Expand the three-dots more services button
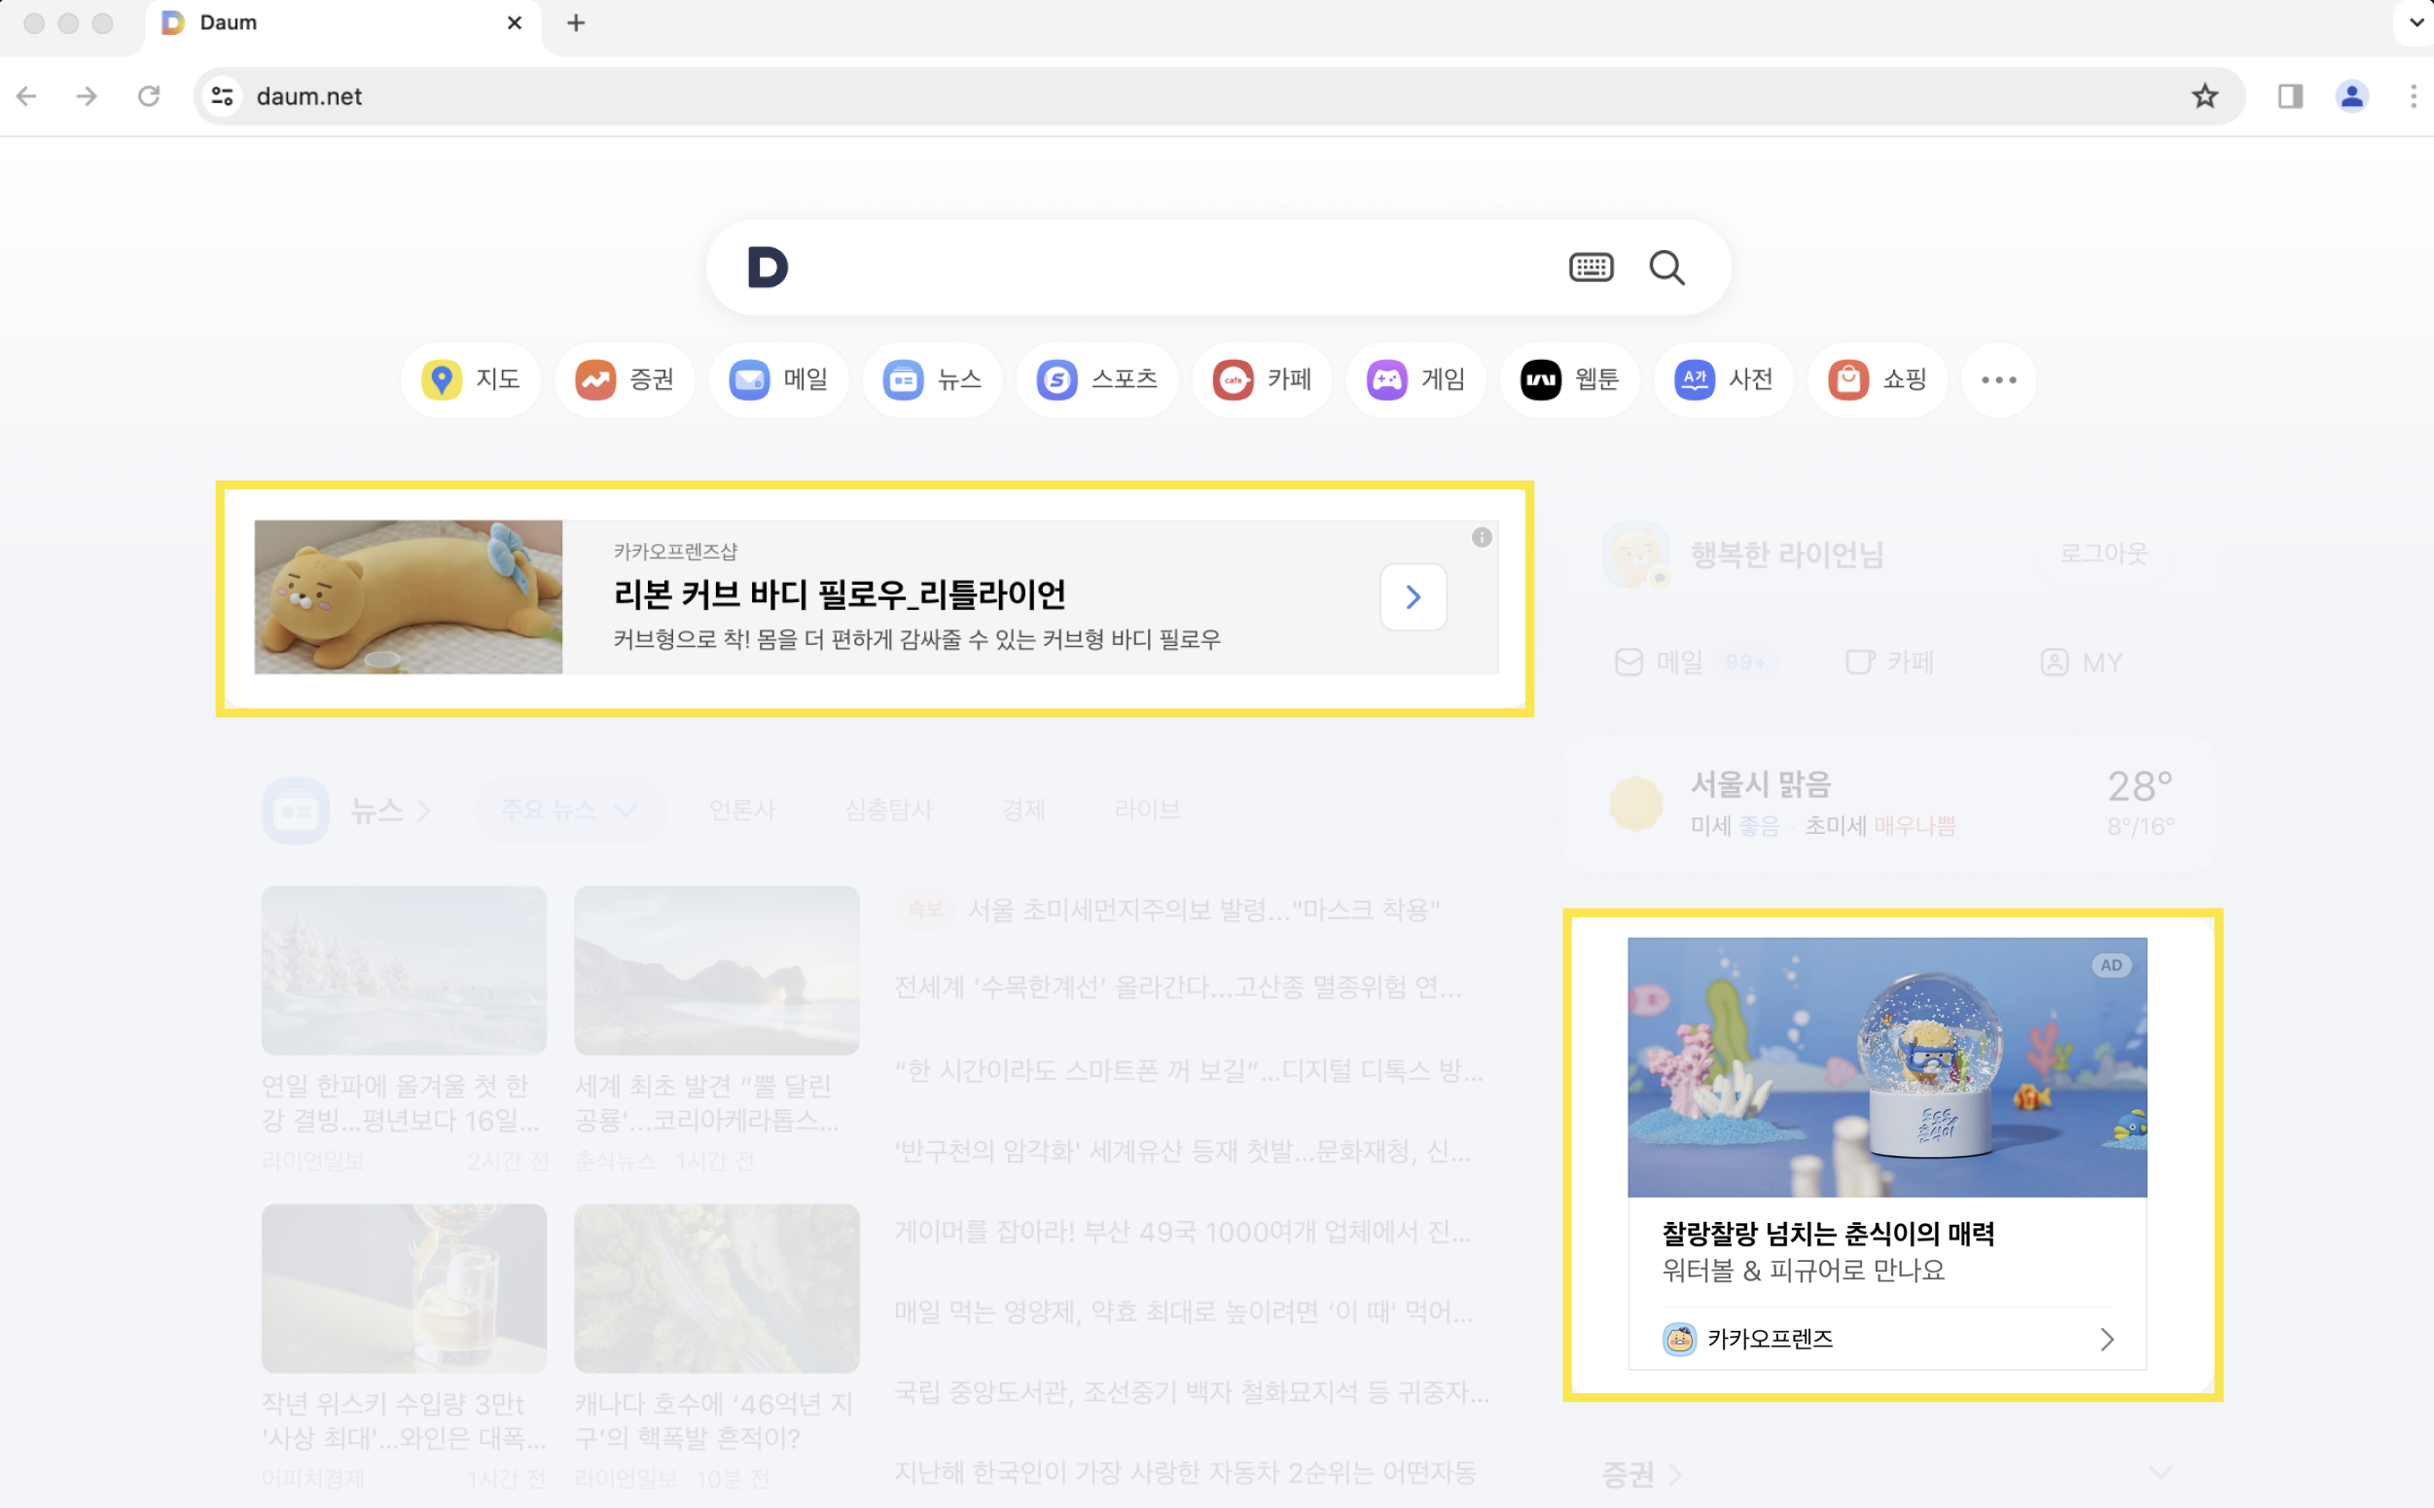Image resolution: width=2434 pixels, height=1508 pixels. [x=1998, y=380]
